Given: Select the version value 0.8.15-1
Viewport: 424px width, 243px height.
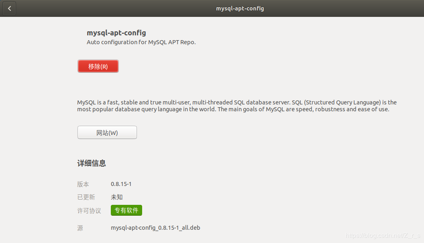Looking at the screenshot, I should (x=121, y=184).
